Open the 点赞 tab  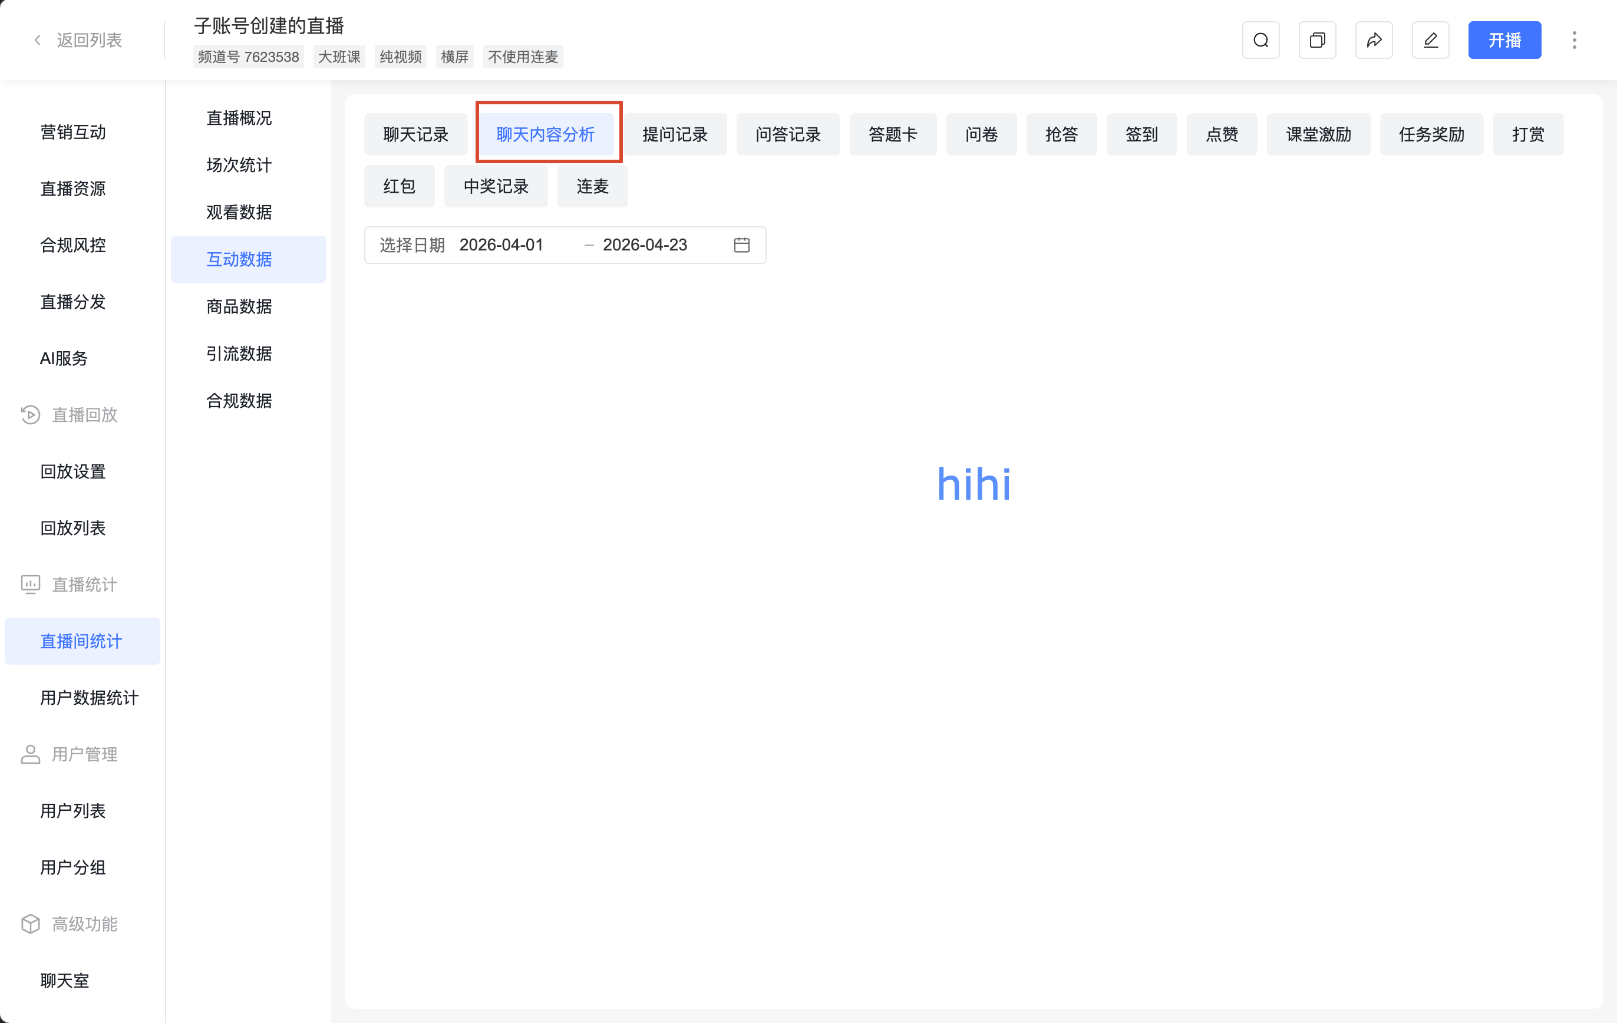coord(1222,134)
